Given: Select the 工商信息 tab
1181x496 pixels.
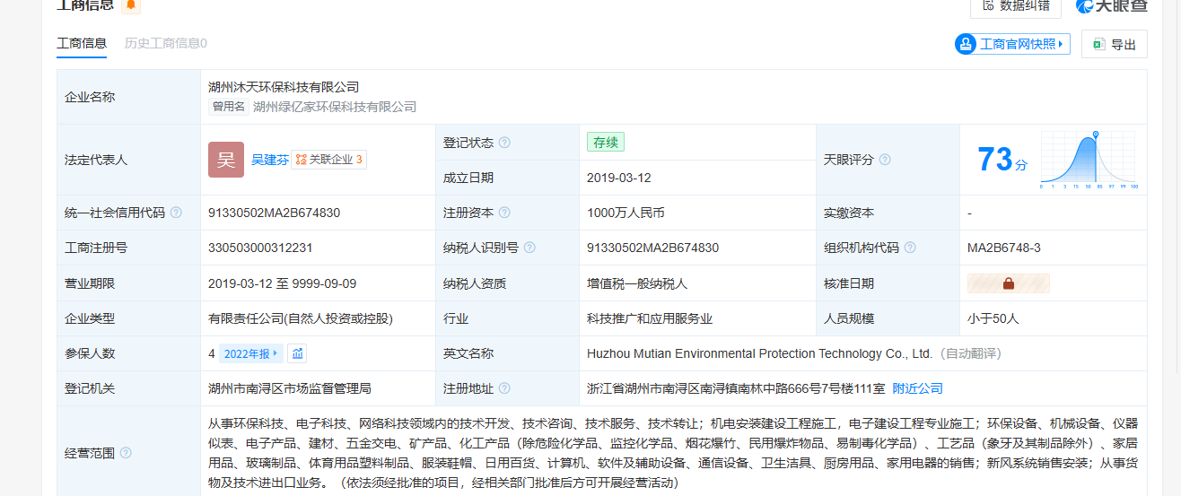Looking at the screenshot, I should (82, 43).
